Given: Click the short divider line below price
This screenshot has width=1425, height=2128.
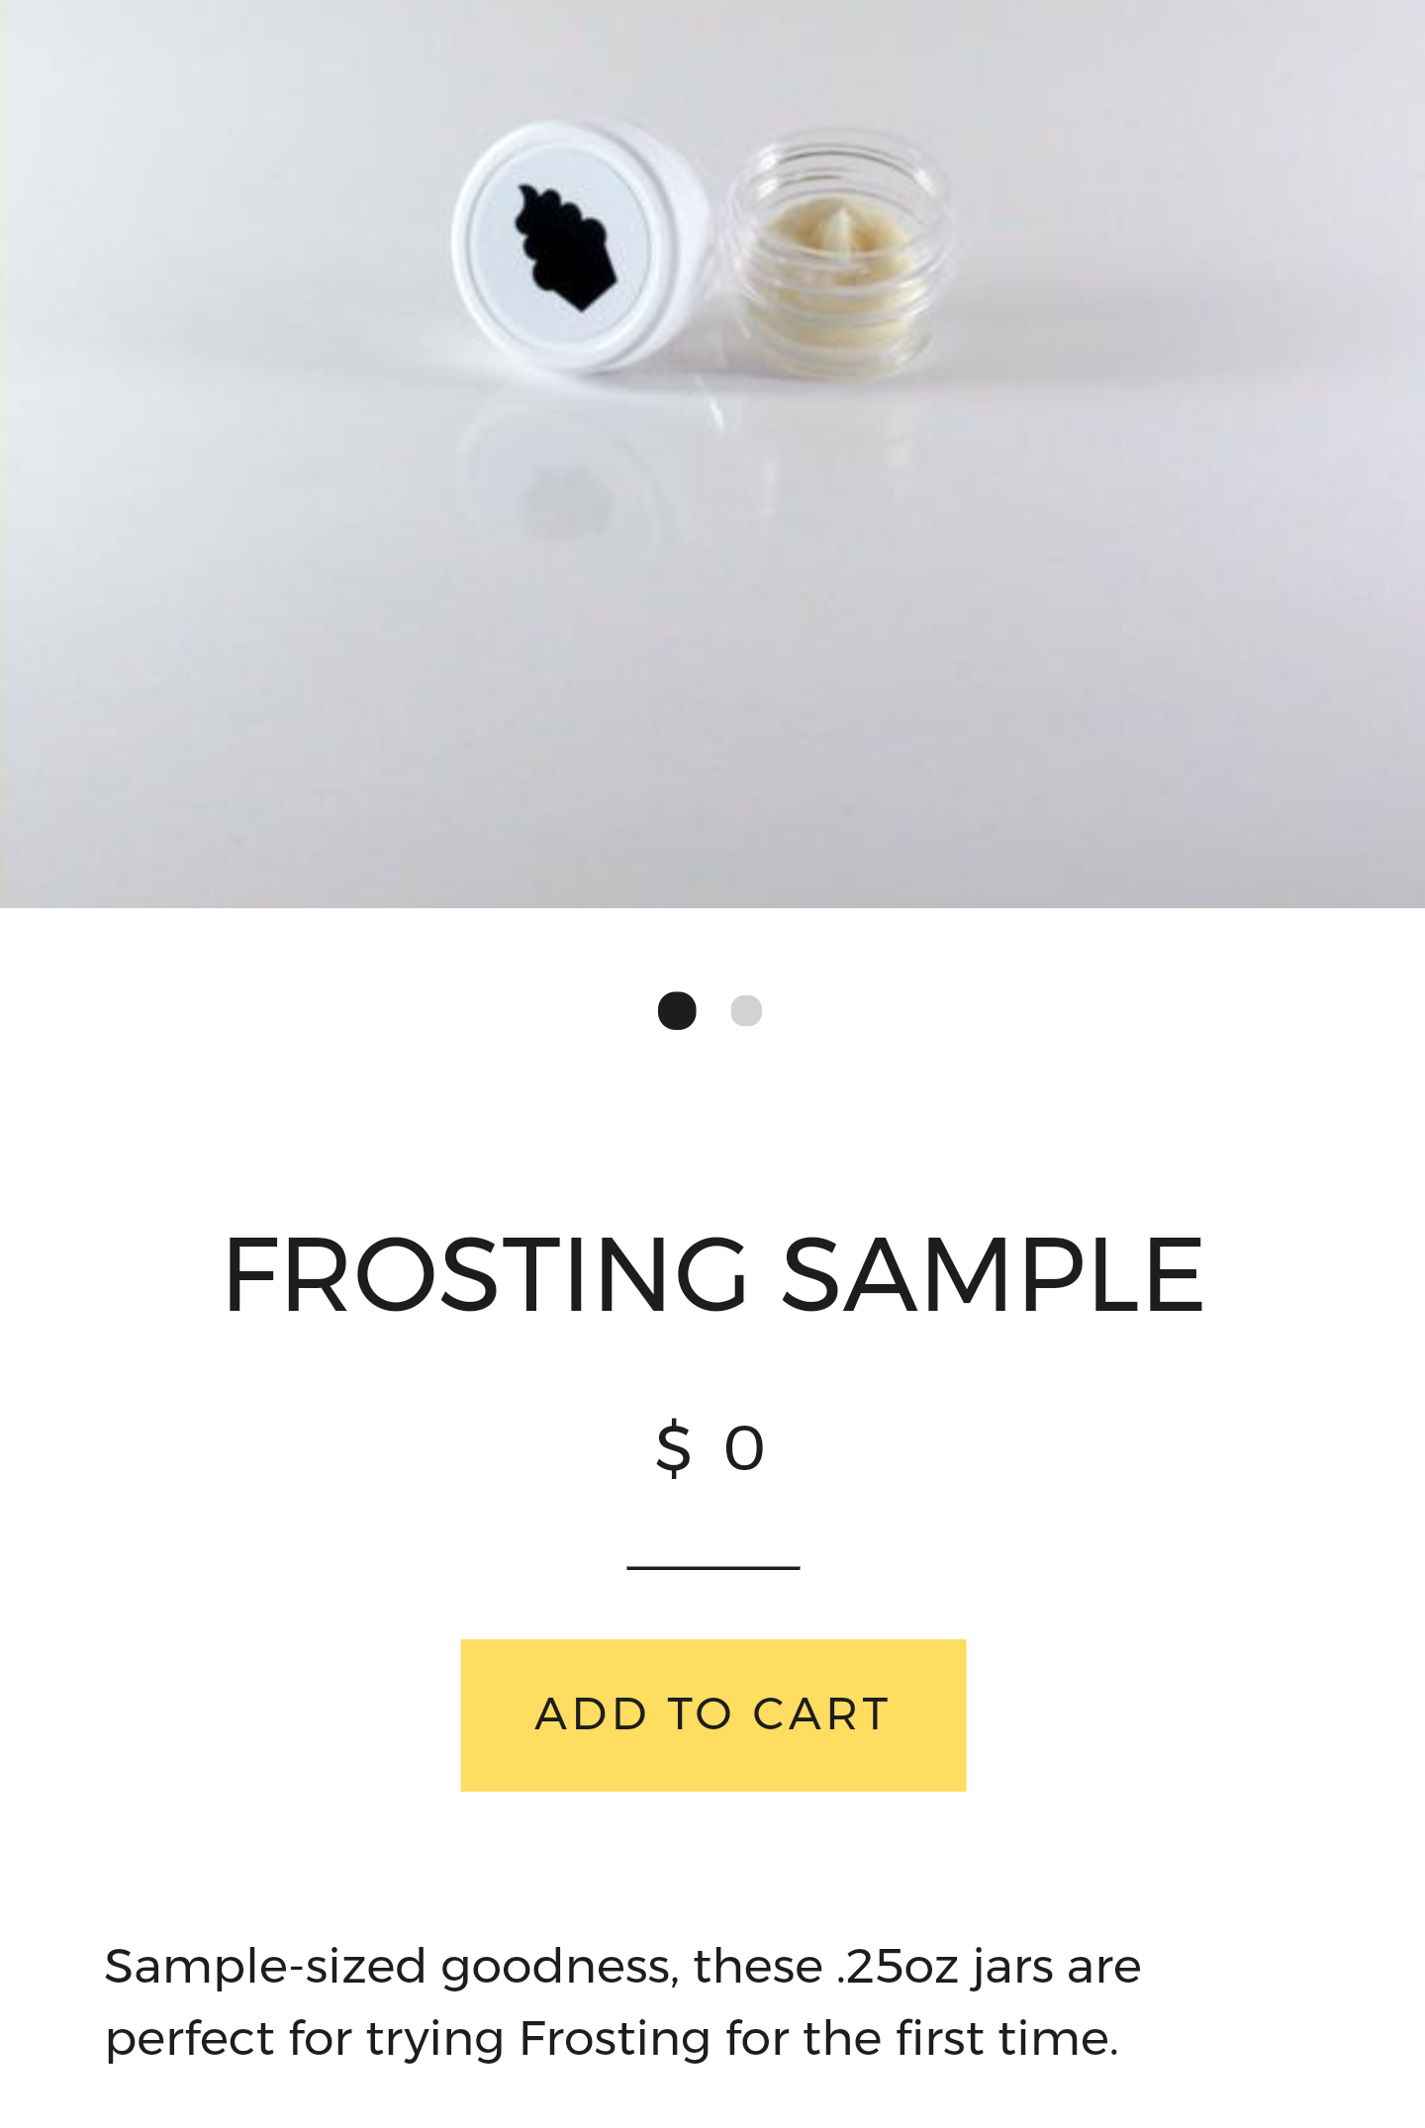Looking at the screenshot, I should (x=712, y=1567).
